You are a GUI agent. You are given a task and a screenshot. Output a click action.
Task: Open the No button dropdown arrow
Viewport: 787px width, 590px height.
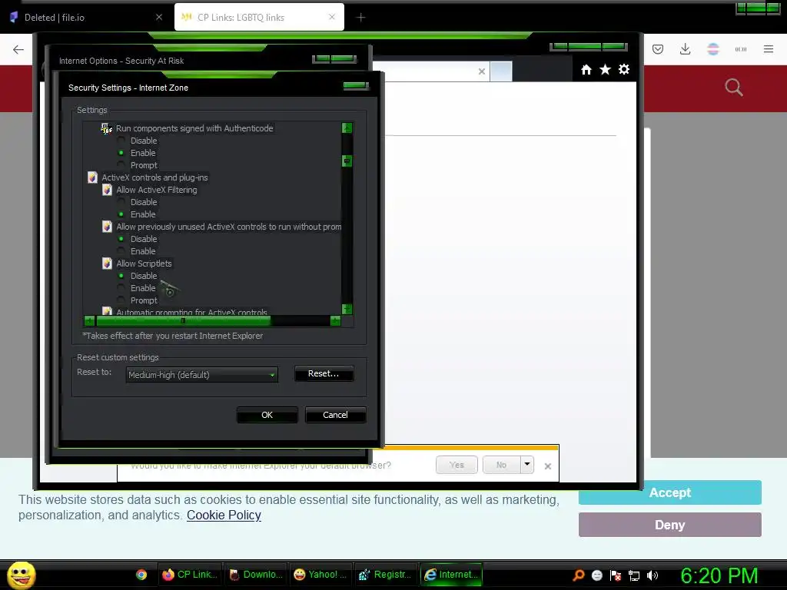tap(527, 465)
